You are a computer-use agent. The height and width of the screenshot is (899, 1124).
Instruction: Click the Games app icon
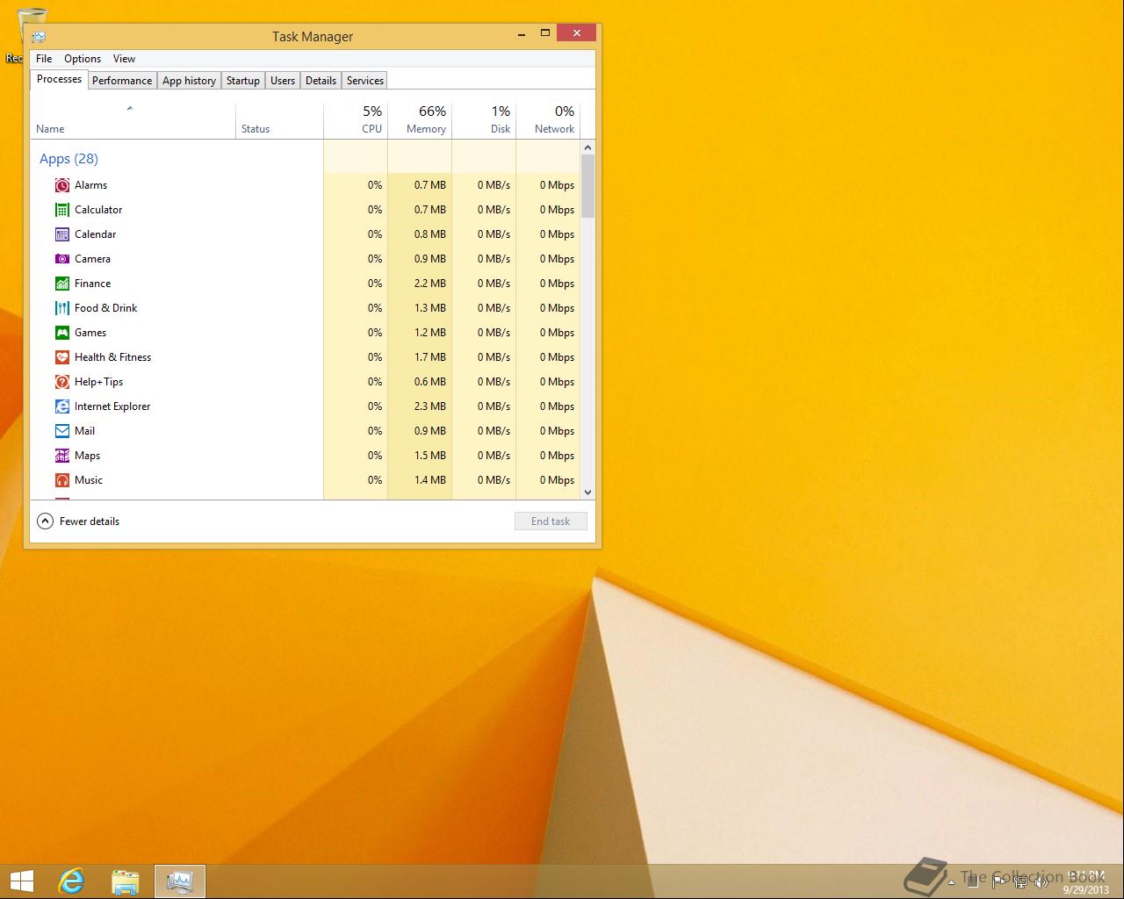click(62, 333)
